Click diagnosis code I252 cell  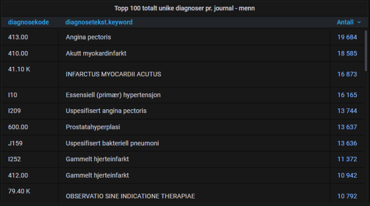tap(14, 159)
